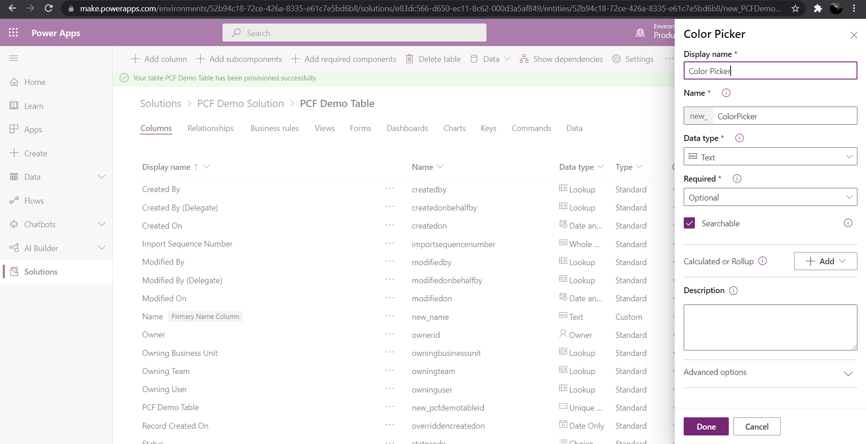Screen dimensions: 866x444
Task: Open the Calculated or Rollup Add dropdown
Action: tap(825, 261)
